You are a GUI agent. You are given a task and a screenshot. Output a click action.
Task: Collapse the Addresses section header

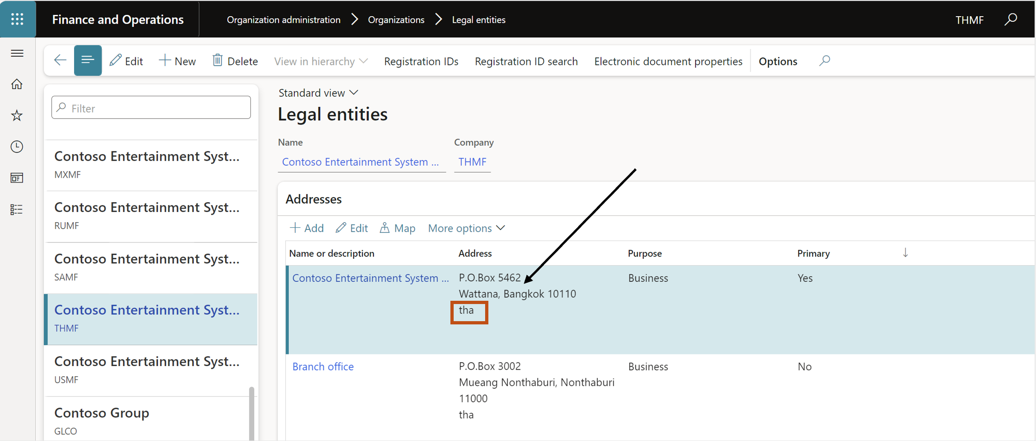coord(313,199)
